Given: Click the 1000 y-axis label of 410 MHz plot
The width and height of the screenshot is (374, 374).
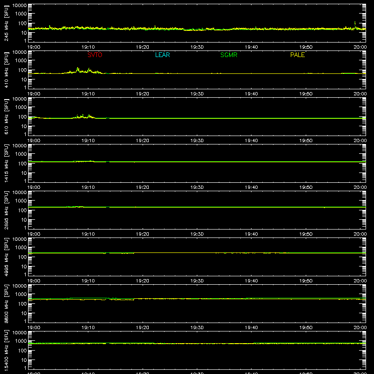Looking at the screenshot, I should [21, 60].
